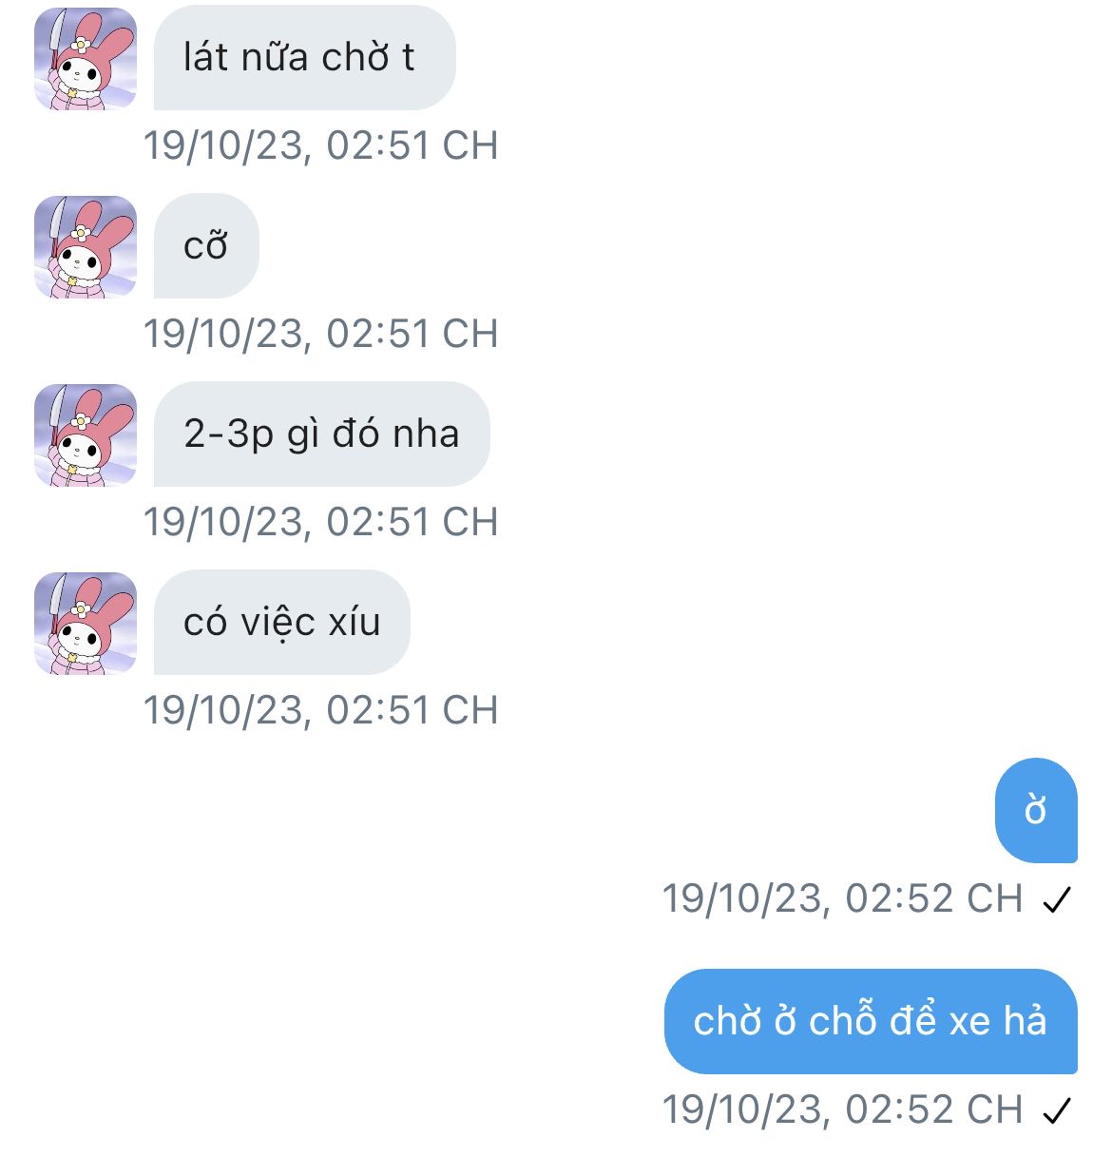Screen dimensions: 1112x1157
Task: Tap the 02:52 CH timestamp under "ờ"
Action: [x=842, y=898]
